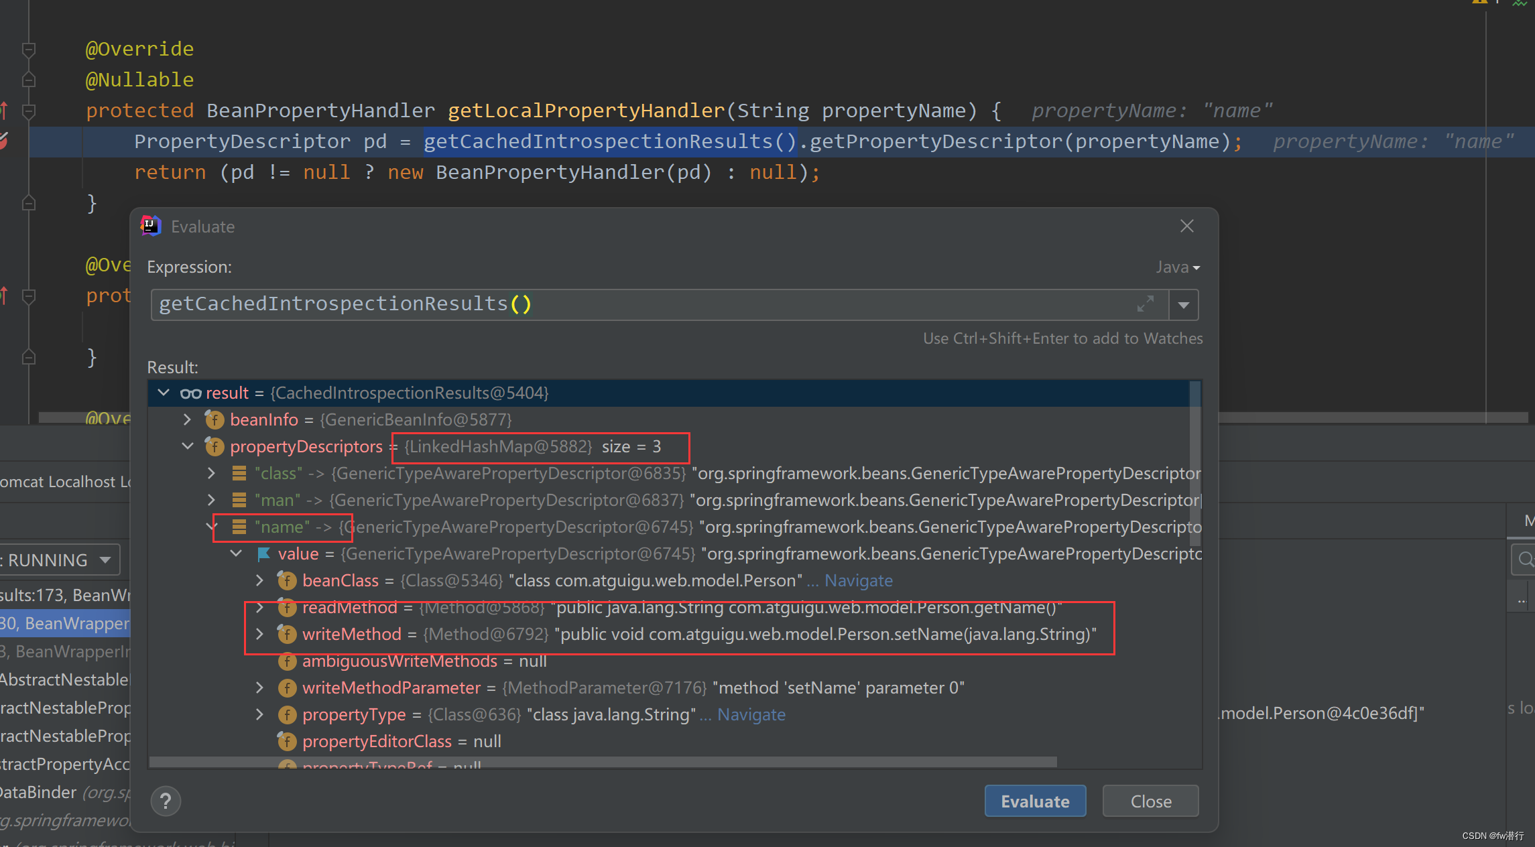Click the help question mark icon

[166, 801]
